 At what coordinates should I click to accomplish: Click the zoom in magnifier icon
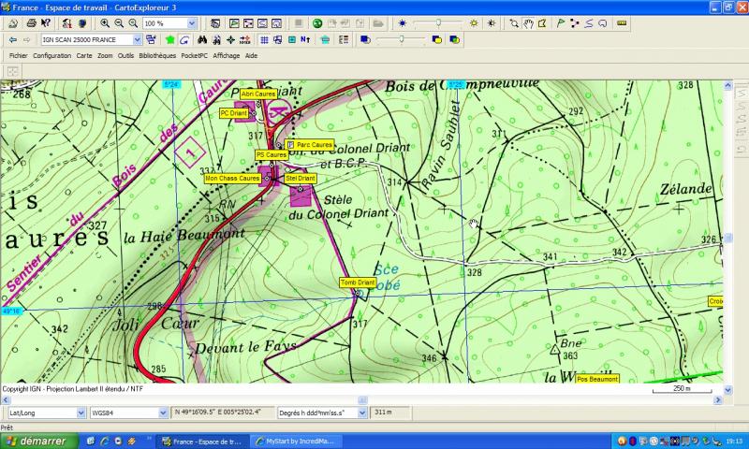point(105,22)
